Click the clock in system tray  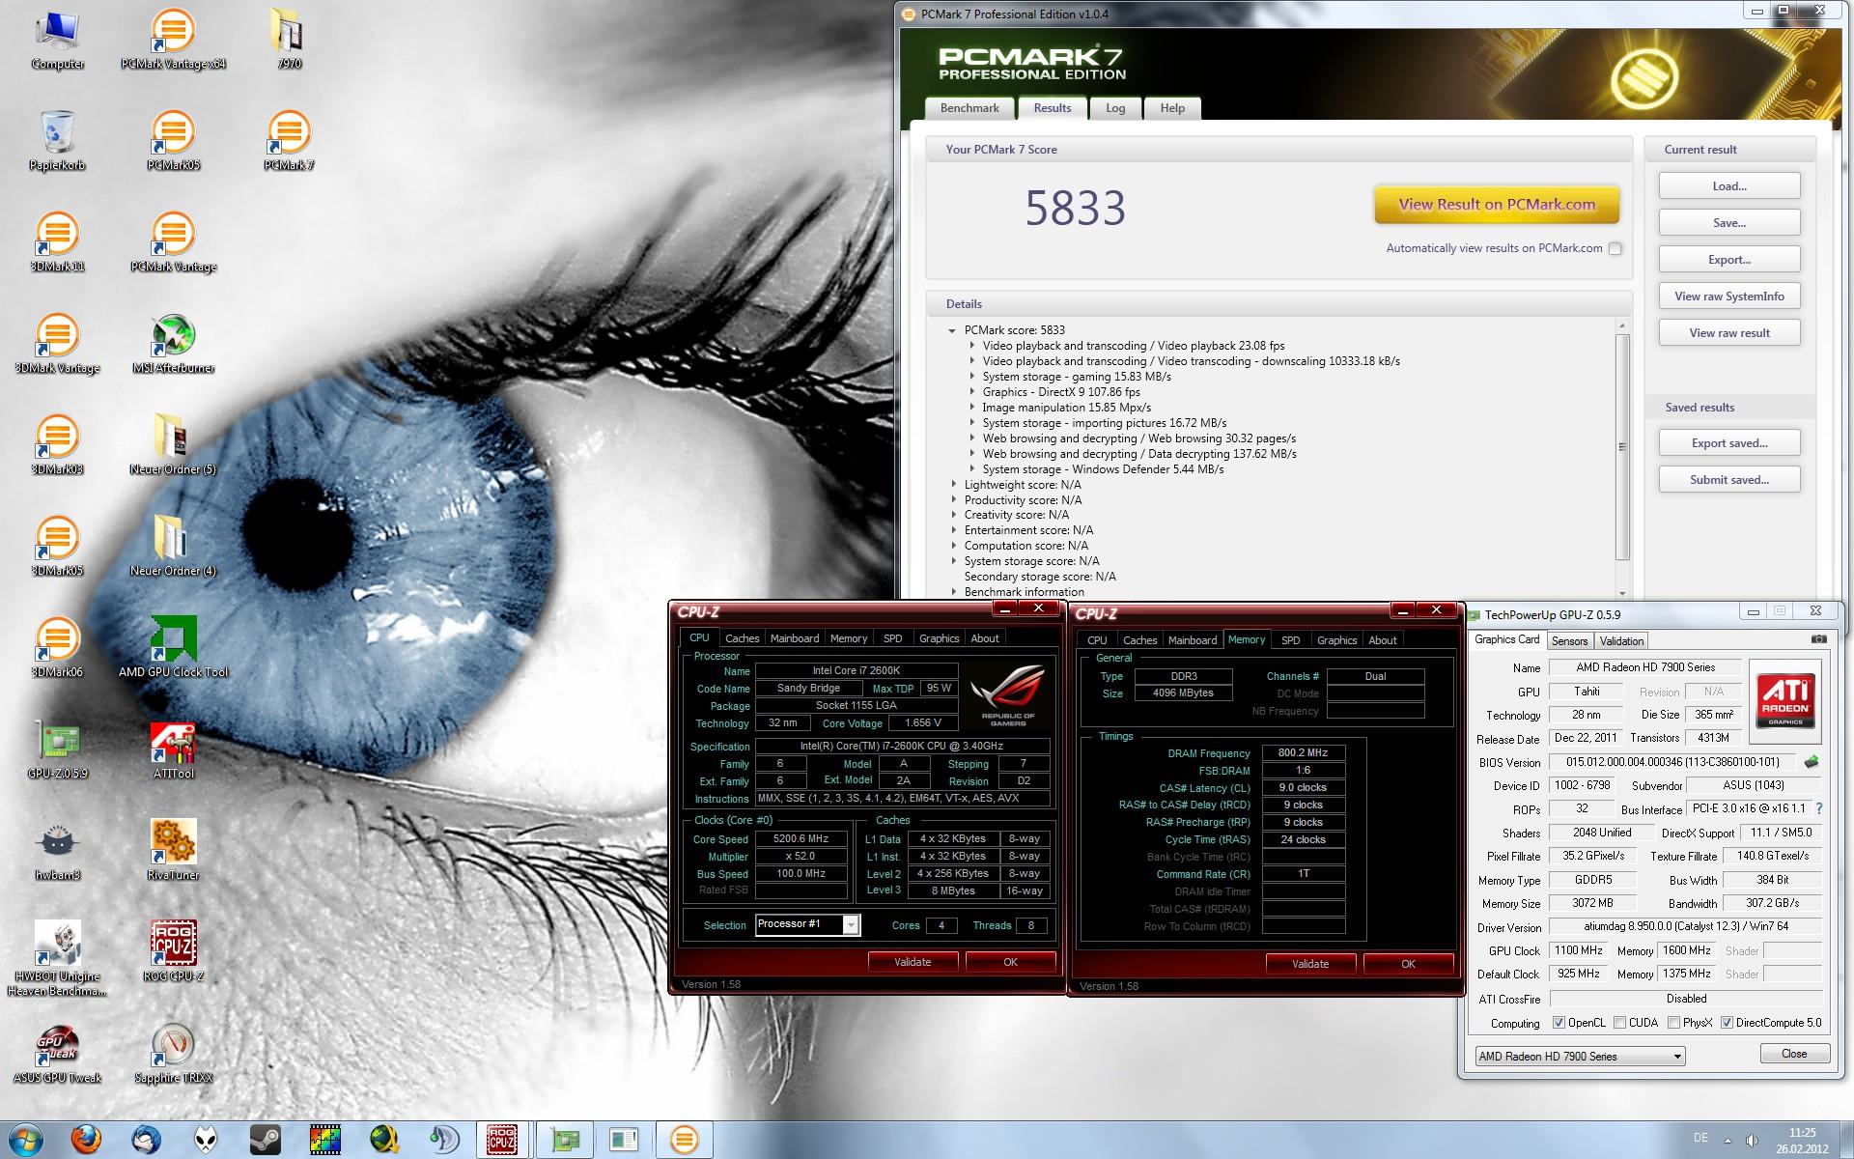coord(1802,1141)
